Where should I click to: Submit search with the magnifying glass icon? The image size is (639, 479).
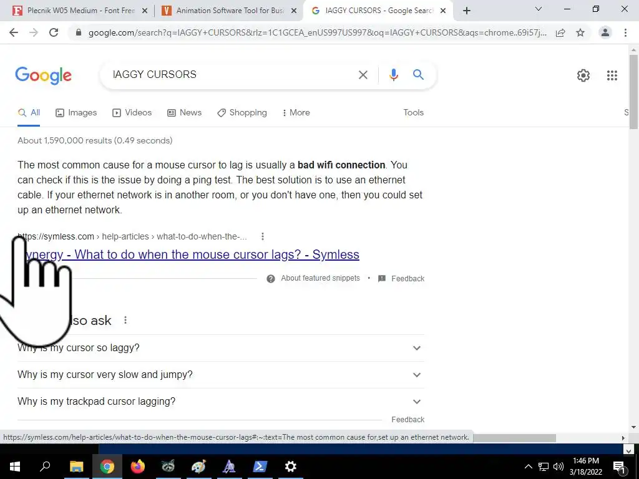[418, 75]
